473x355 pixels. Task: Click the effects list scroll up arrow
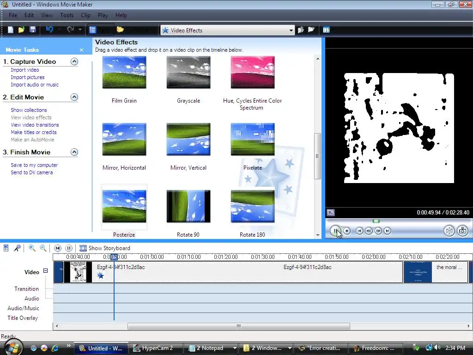pyautogui.click(x=318, y=59)
